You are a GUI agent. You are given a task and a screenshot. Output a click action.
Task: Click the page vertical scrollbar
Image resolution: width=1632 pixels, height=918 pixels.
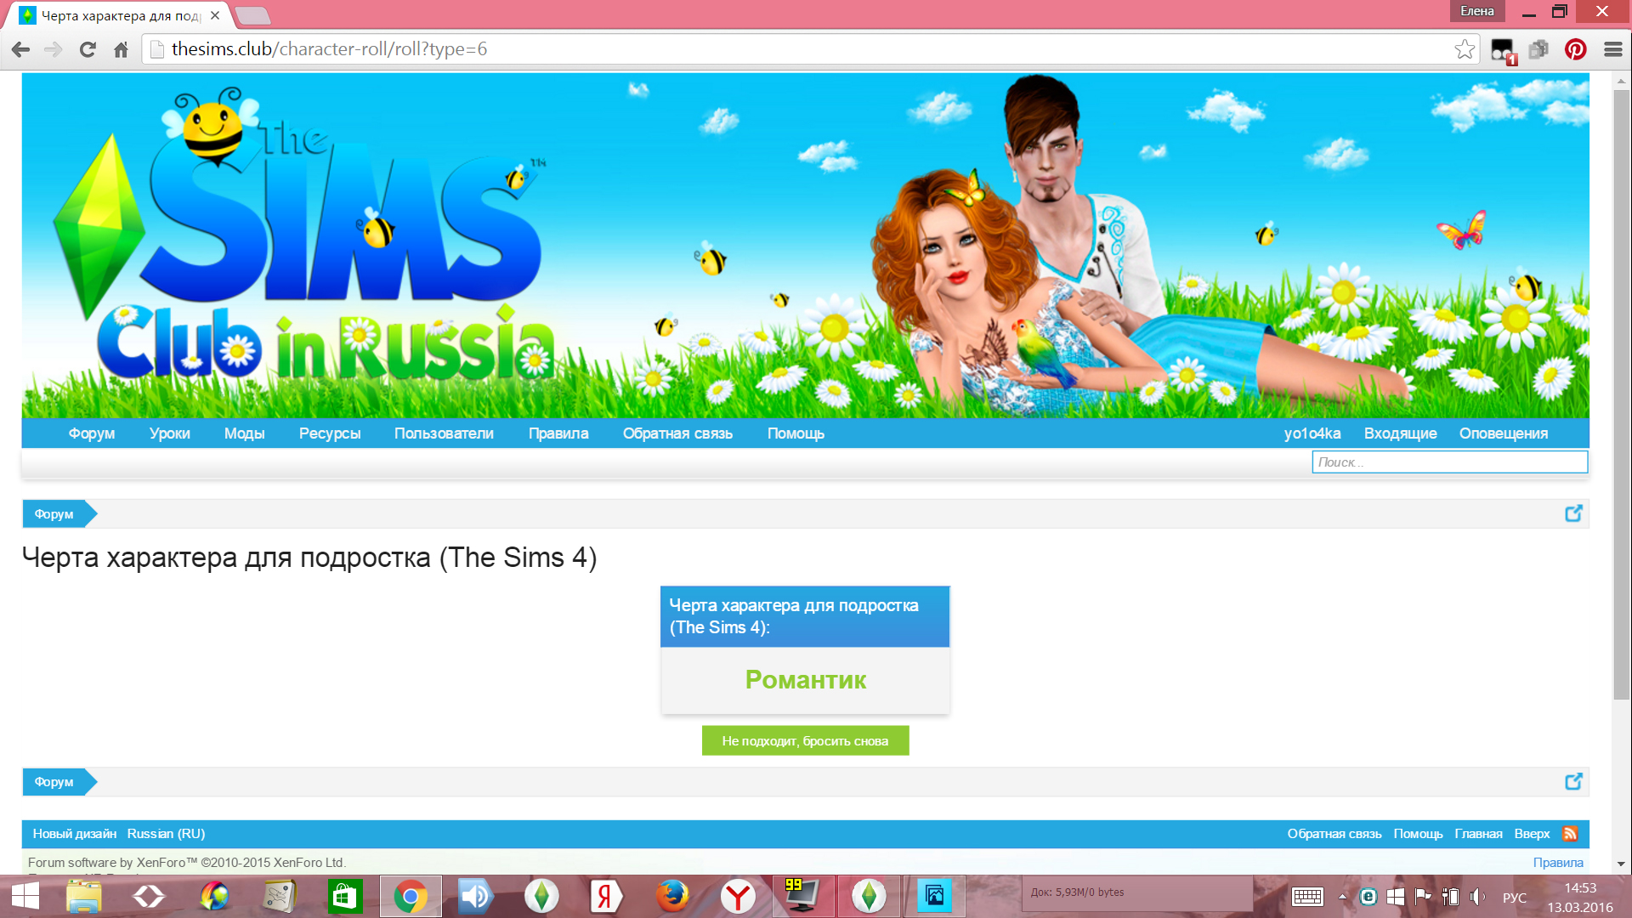click(1622, 395)
